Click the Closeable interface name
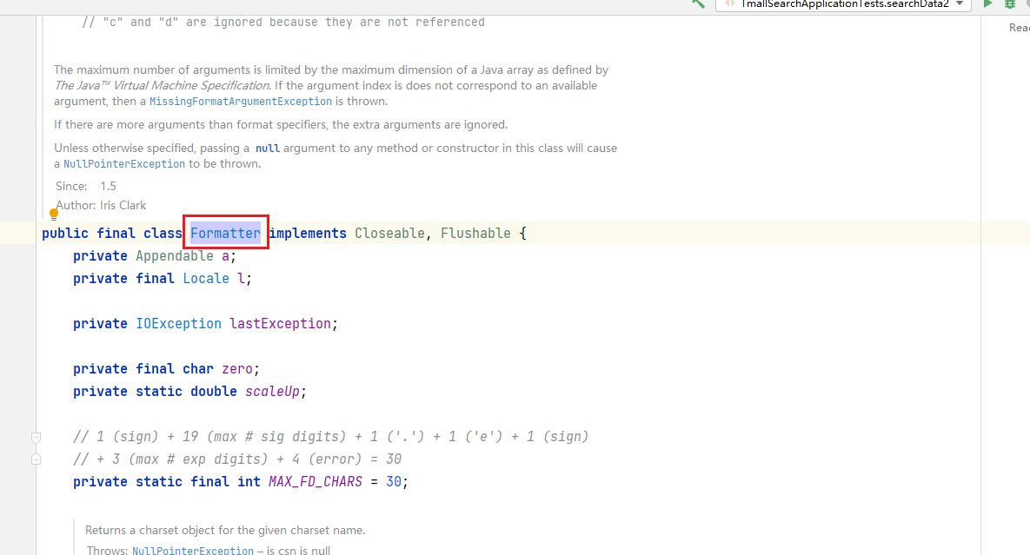 [x=389, y=233]
